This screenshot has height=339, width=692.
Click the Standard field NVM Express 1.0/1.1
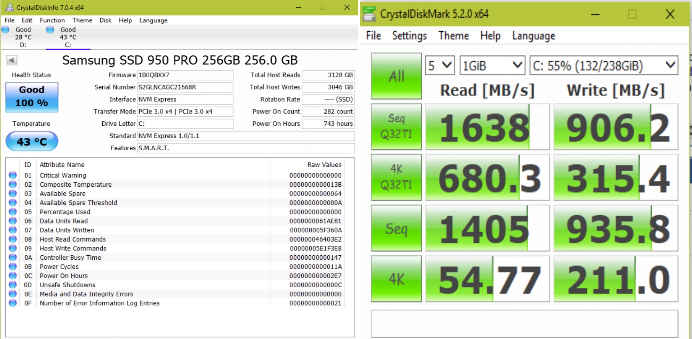(x=246, y=136)
